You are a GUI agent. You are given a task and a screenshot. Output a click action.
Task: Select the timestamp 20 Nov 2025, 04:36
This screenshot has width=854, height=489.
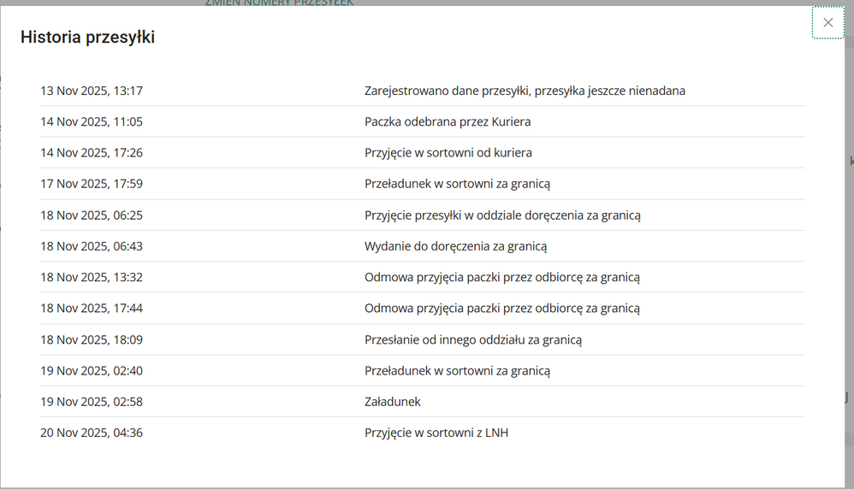[x=92, y=433]
